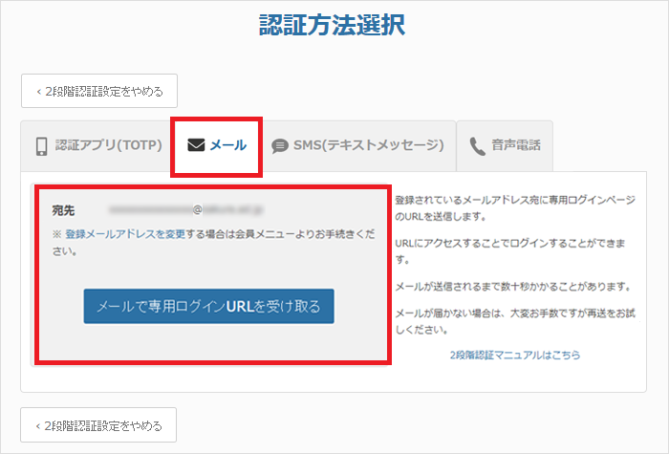Switch to the 音声電話 tab label
Image resolution: width=669 pixels, height=454 pixels.
click(x=516, y=146)
